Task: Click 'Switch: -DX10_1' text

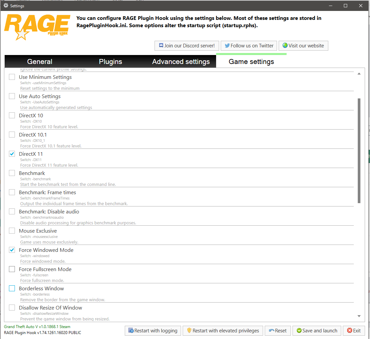Action: [x=32, y=141]
